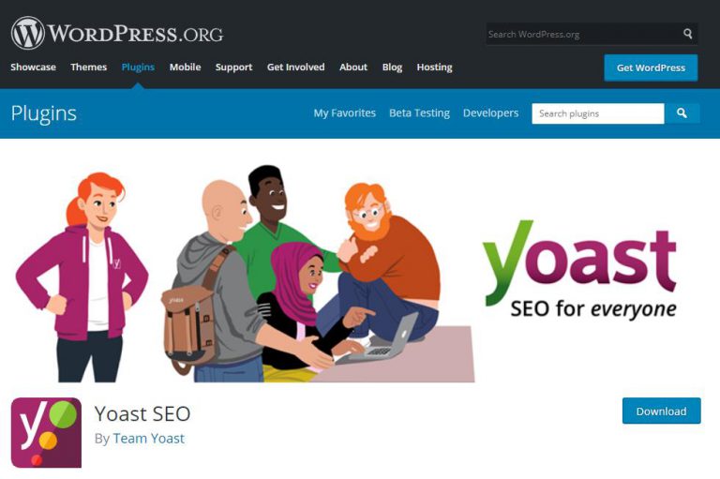
Task: Open the Themes menu item
Action: 89,67
